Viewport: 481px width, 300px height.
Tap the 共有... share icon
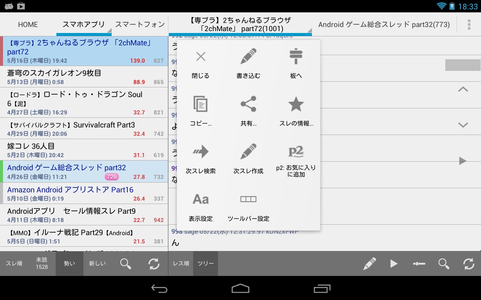(248, 104)
